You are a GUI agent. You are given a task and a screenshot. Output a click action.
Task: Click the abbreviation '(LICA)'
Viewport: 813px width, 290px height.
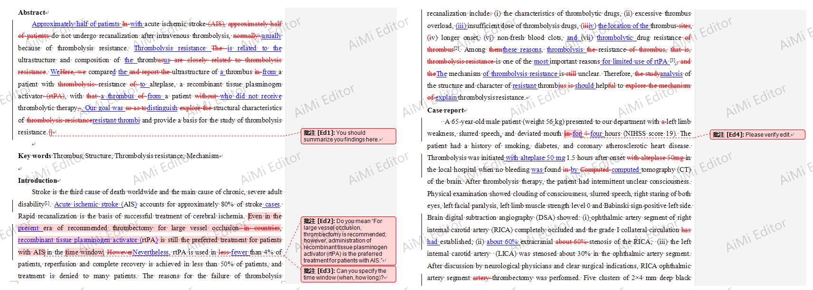point(506,253)
